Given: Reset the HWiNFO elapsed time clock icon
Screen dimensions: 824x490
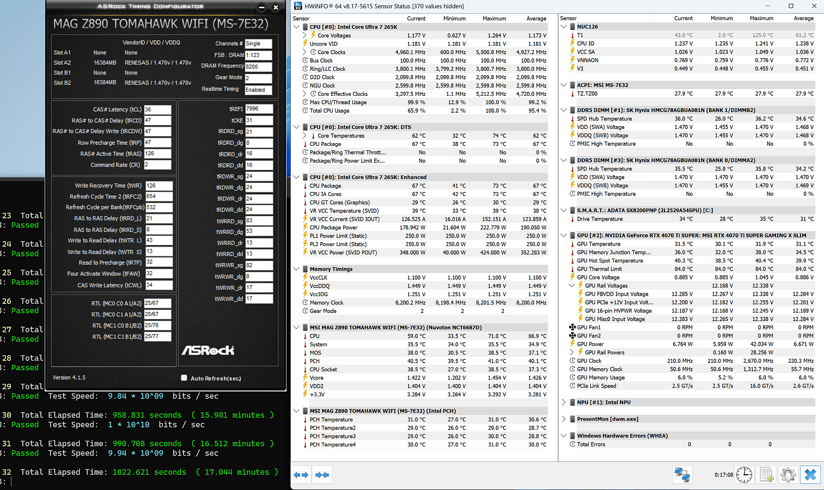Looking at the screenshot, I should 744,475.
